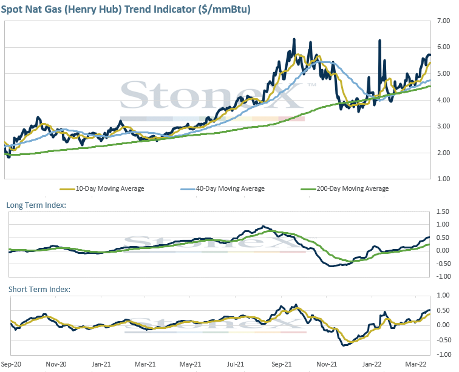
Task: Select the 40-Day Moving Average legend label
Action: tap(230, 189)
